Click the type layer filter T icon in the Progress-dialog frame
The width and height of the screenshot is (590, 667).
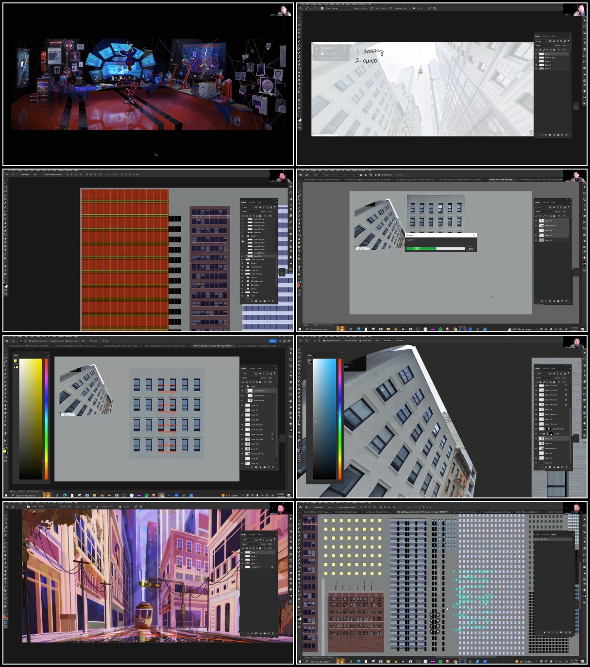557,207
